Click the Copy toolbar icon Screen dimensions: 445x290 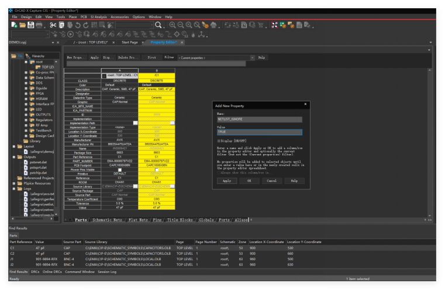61,25
